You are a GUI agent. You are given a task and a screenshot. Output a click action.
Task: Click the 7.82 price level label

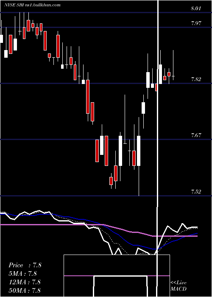tap(196, 79)
